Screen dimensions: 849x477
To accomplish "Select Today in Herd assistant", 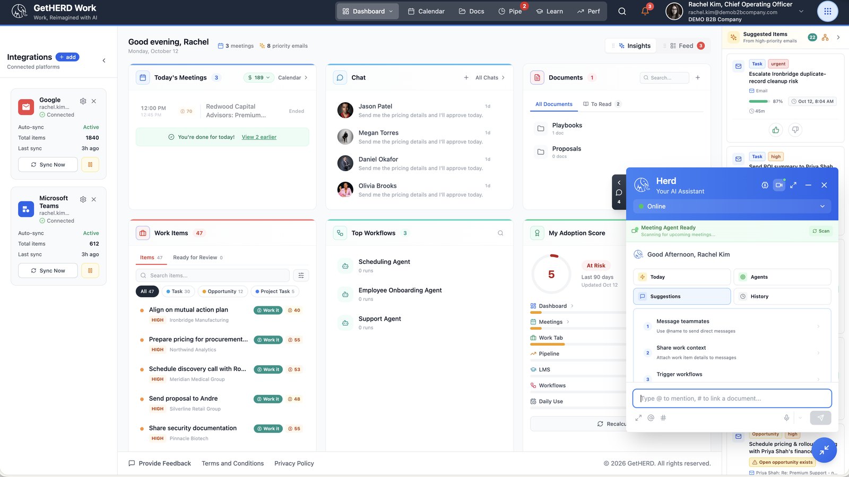I will [682, 277].
